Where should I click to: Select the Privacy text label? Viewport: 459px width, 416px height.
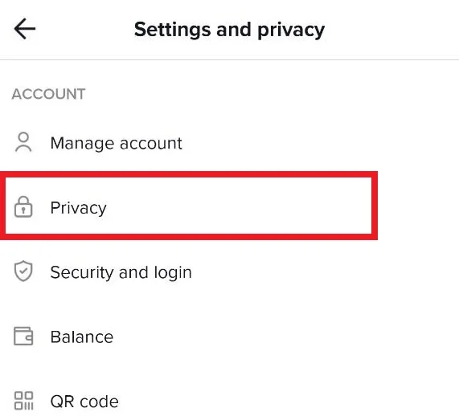[79, 208]
